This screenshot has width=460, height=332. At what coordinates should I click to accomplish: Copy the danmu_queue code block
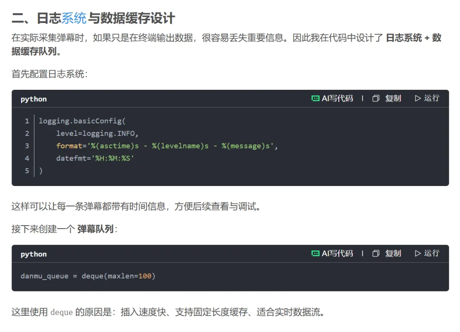point(387,253)
